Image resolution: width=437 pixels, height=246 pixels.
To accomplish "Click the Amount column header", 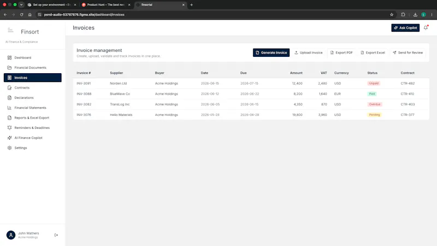I will click(296, 73).
